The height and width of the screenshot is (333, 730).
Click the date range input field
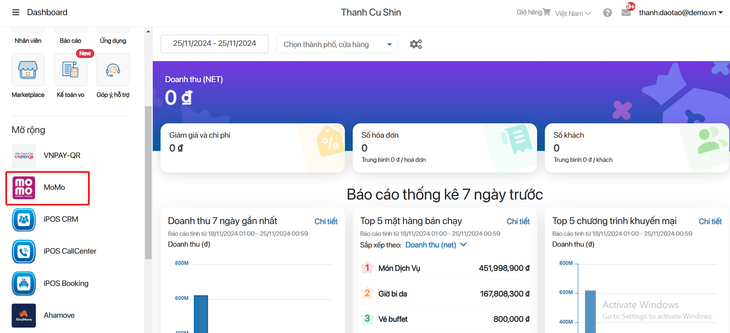[214, 44]
